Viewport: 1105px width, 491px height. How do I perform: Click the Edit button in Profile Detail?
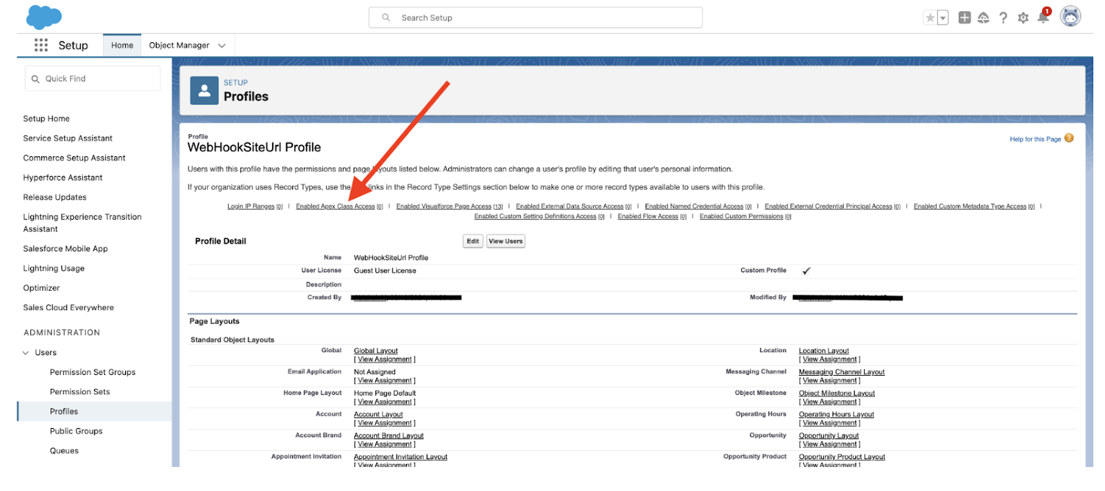(x=472, y=241)
